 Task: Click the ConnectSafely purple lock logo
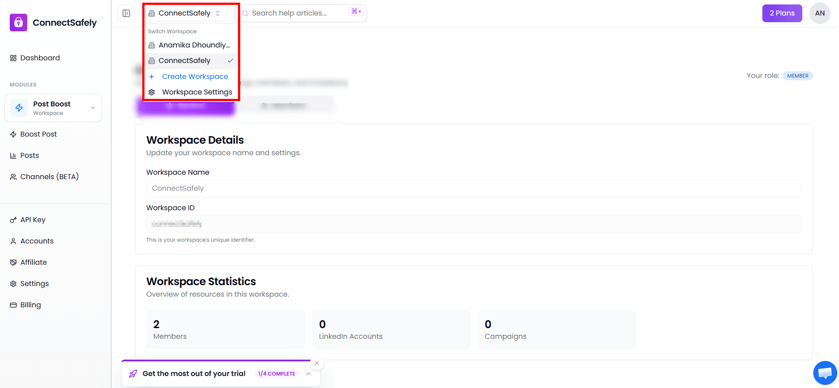click(19, 23)
